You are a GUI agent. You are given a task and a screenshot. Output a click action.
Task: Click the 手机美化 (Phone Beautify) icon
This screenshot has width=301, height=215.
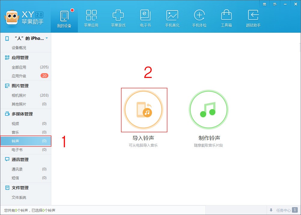[x=172, y=17]
